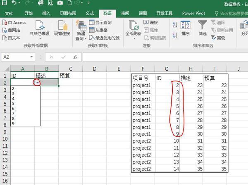248x185 pixels.
Task: Open 自其他来源 data source dropdown
Action: click(x=39, y=30)
